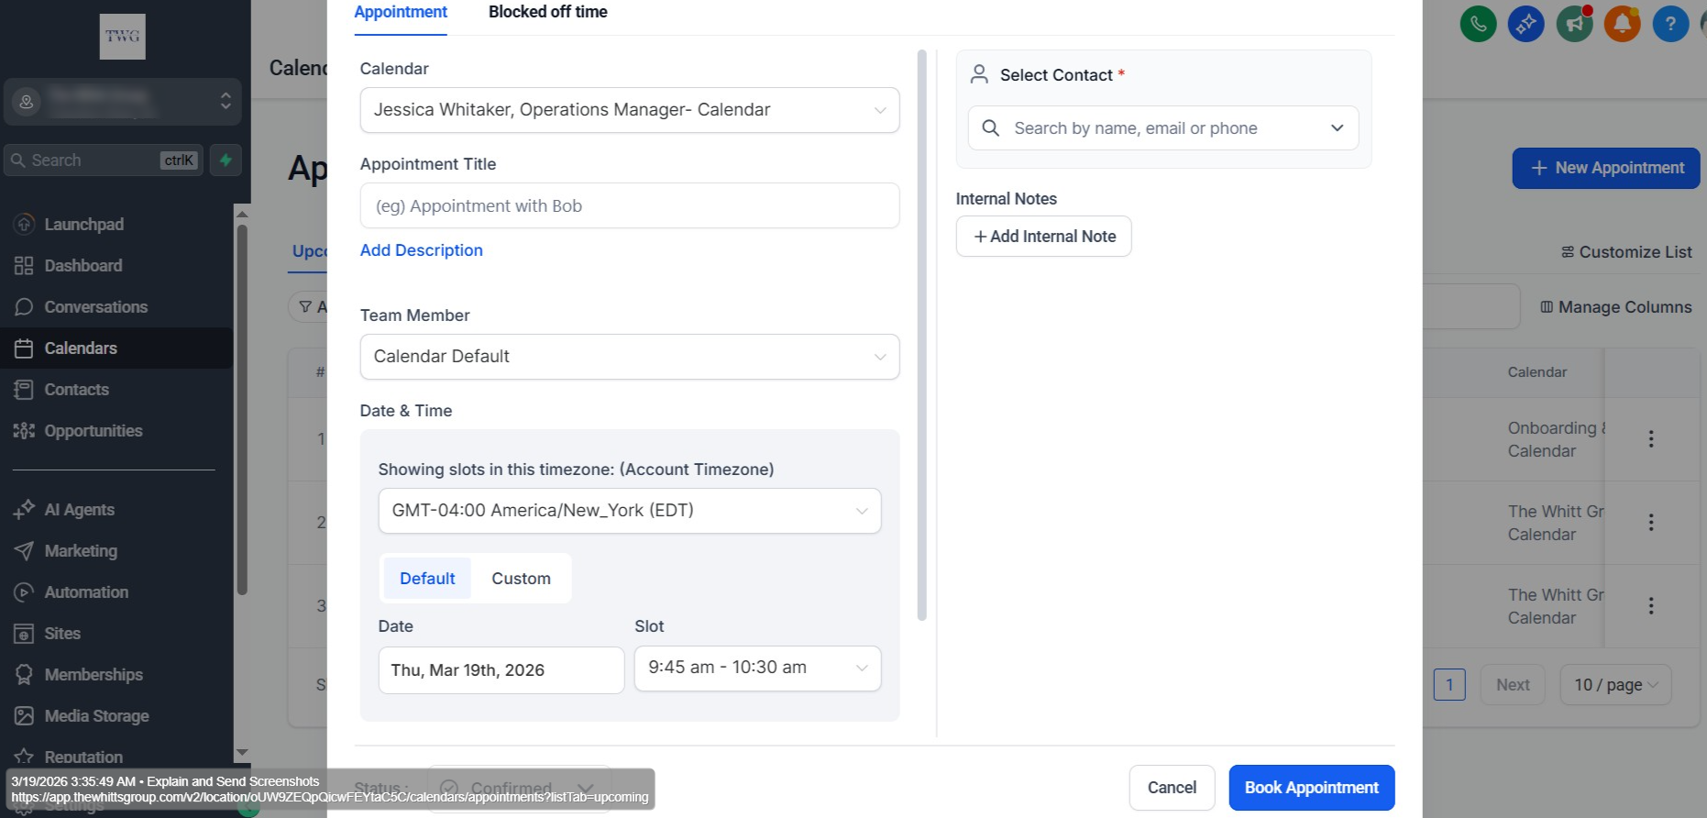This screenshot has height=818, width=1707.
Task: Open the Calendar selection dropdown
Action: click(630, 110)
